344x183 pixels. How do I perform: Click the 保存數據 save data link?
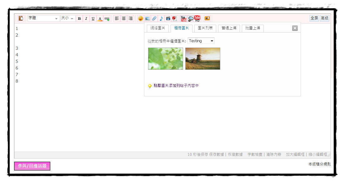tap(216, 155)
